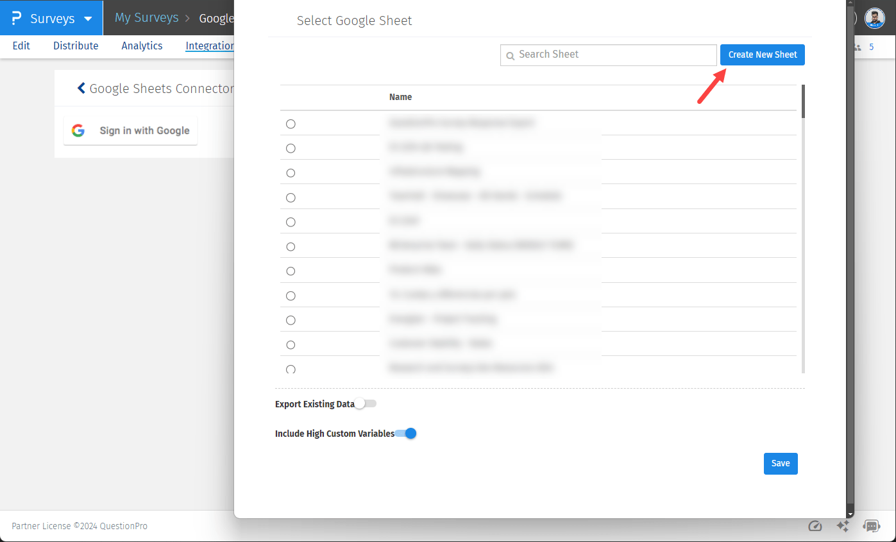
Task: Switch to the Analytics tab
Action: pos(141,46)
